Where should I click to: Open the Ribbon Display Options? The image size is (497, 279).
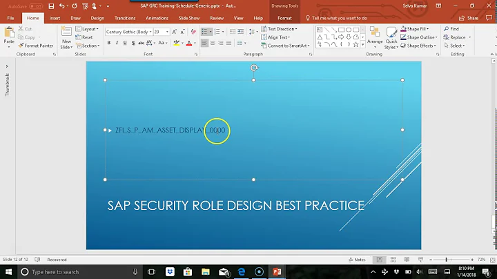pyautogui.click(x=439, y=6)
